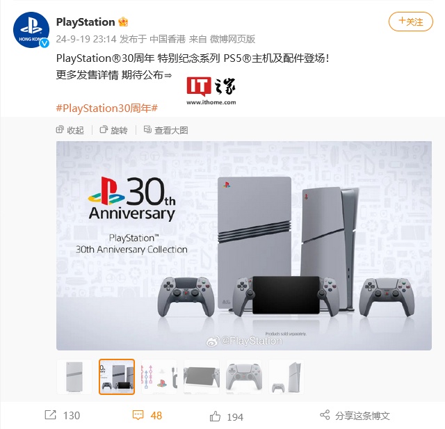
Task: Click the main 30th Anniversary image
Action: (x=244, y=245)
